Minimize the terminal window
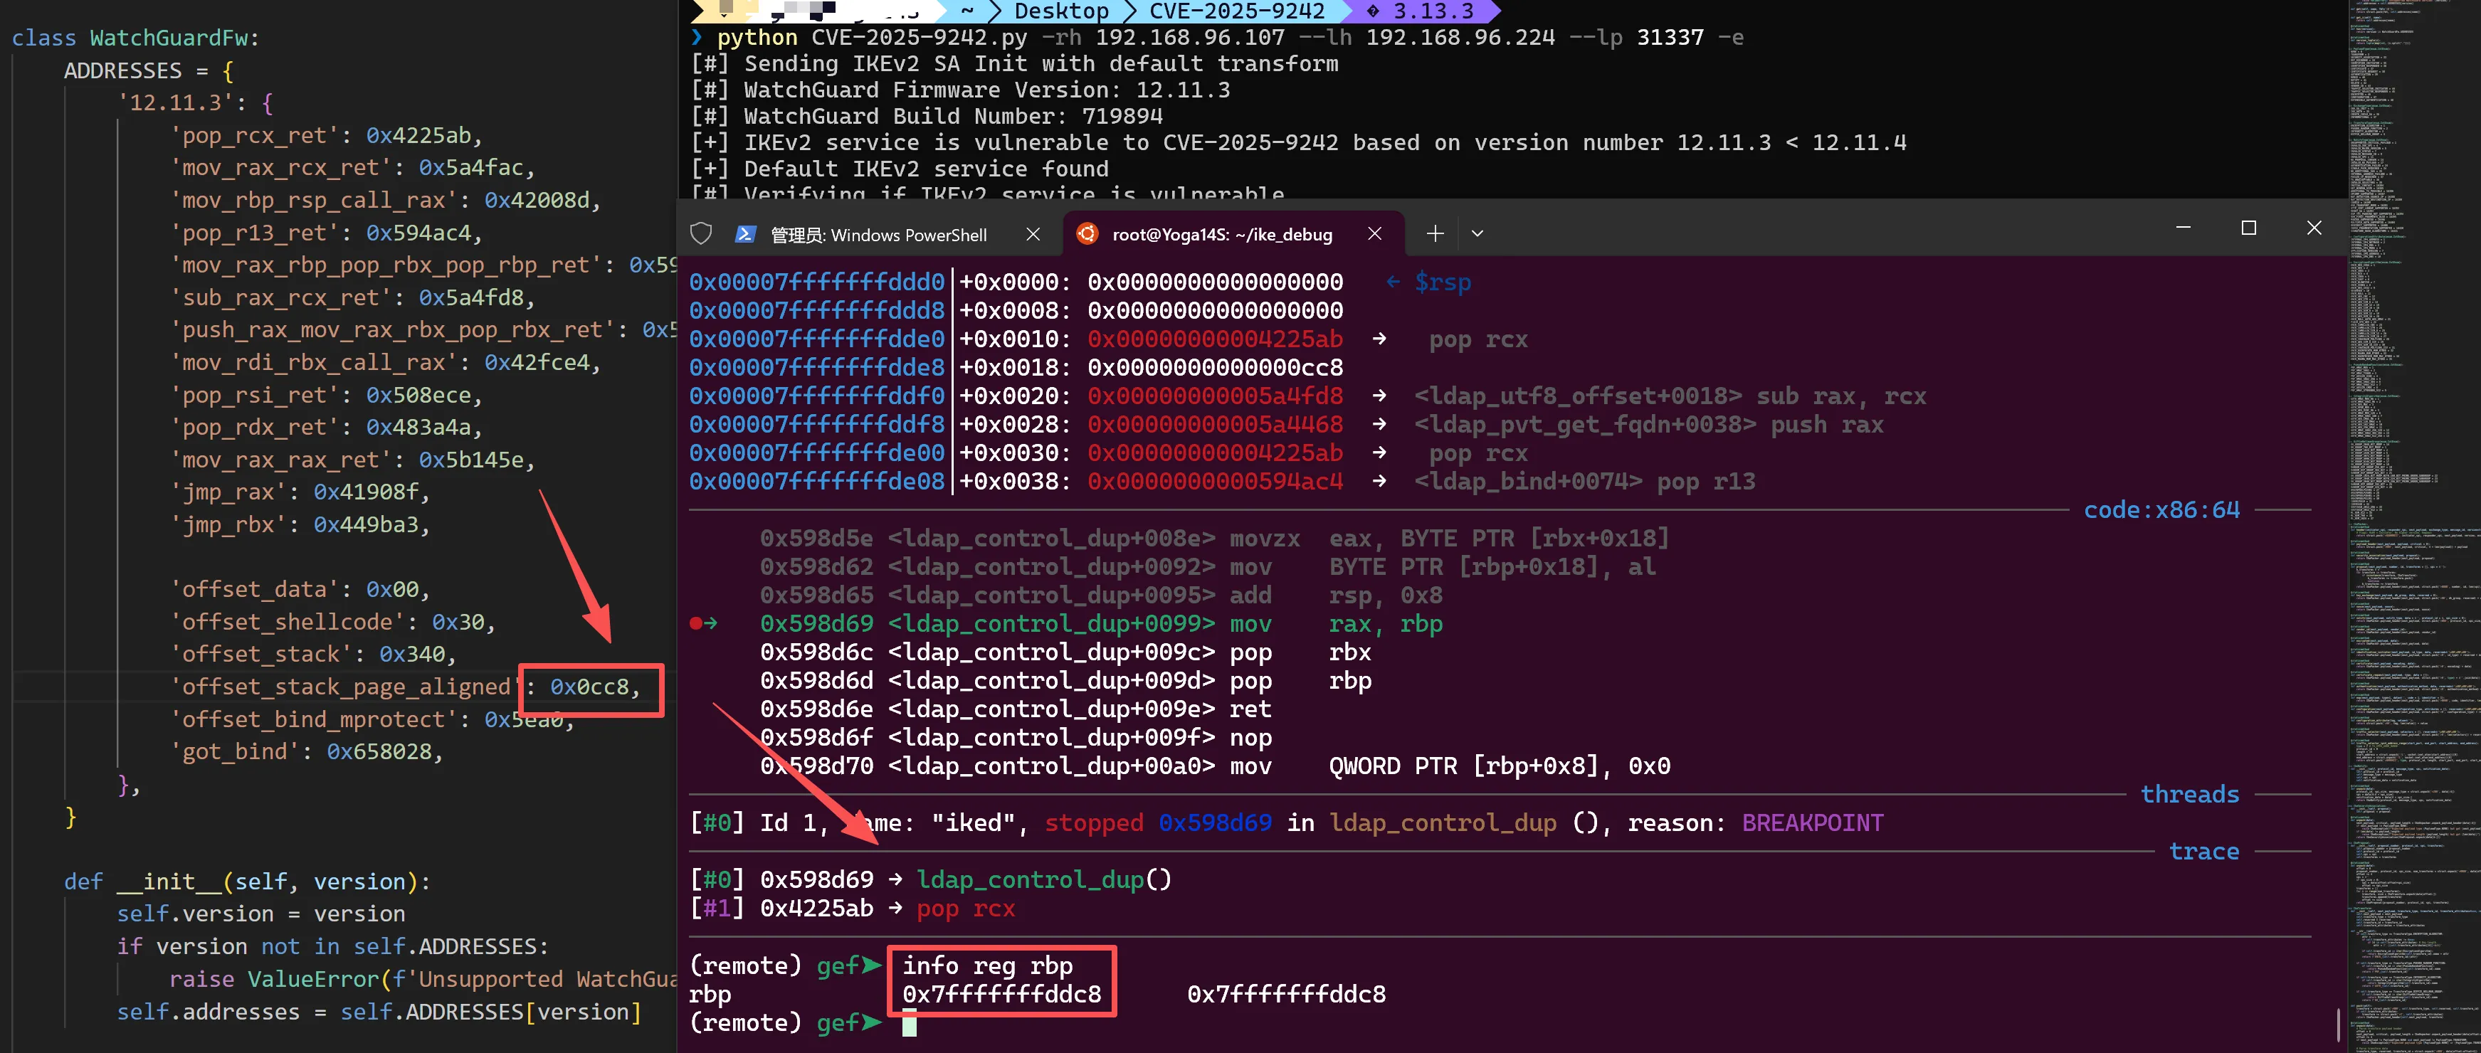The width and height of the screenshot is (2481, 1053). tap(2182, 228)
